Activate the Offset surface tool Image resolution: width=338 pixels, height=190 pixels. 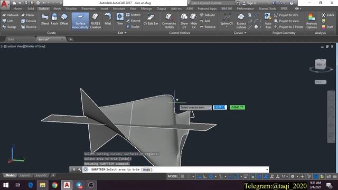point(64,19)
